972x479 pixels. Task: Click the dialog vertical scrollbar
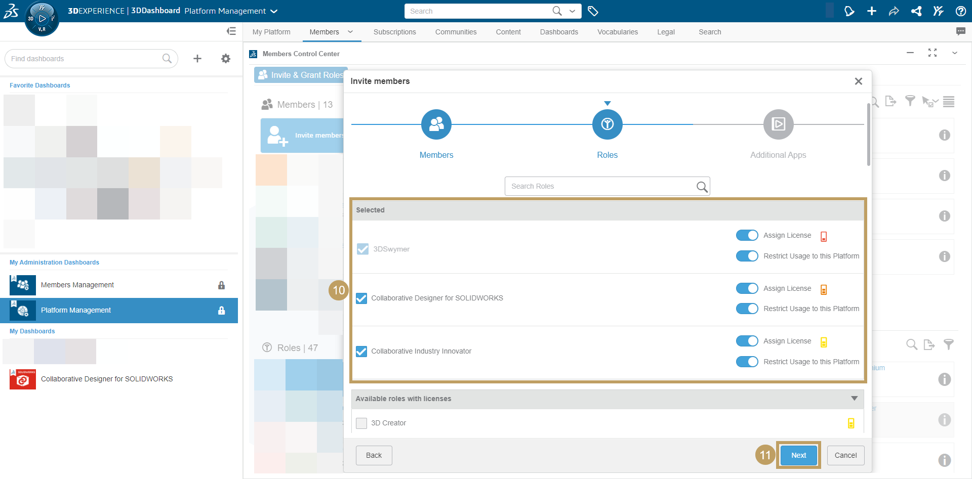869,134
